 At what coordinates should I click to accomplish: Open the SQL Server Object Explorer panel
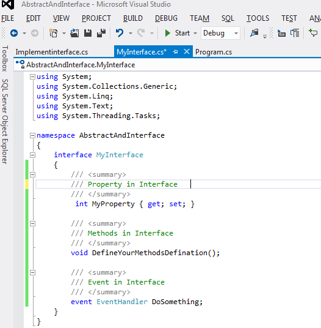(x=5, y=121)
